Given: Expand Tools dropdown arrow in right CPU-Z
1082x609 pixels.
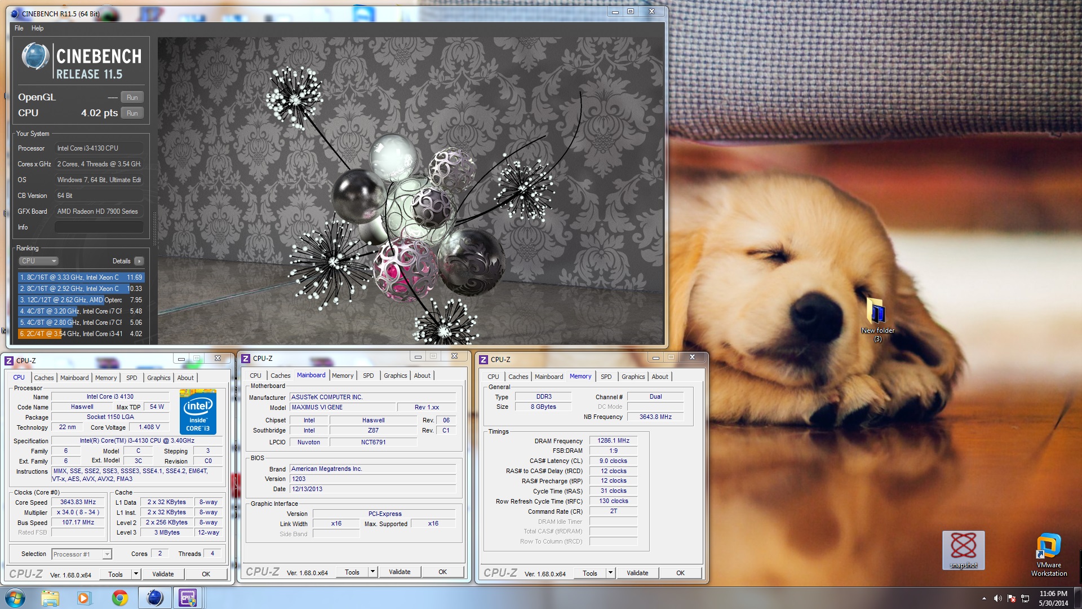Looking at the screenshot, I should pos(610,573).
